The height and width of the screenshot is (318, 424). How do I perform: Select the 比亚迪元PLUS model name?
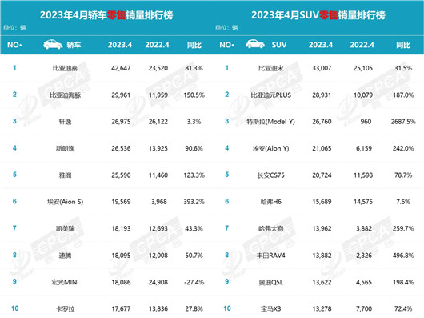[x=270, y=95]
